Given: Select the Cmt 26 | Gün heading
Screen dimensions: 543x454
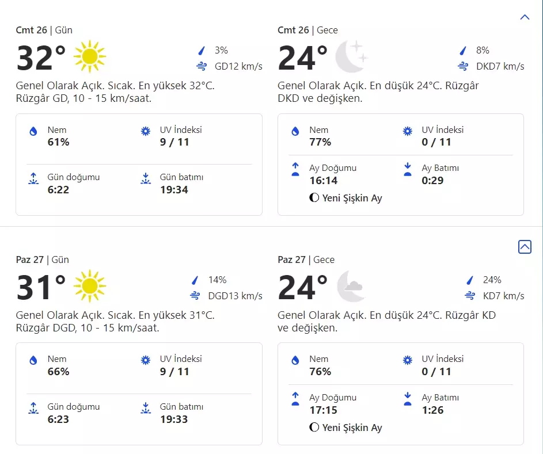Looking at the screenshot, I should 44,30.
